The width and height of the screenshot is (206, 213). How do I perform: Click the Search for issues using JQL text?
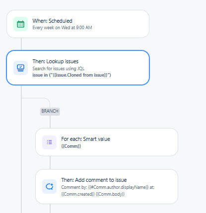click(x=59, y=68)
